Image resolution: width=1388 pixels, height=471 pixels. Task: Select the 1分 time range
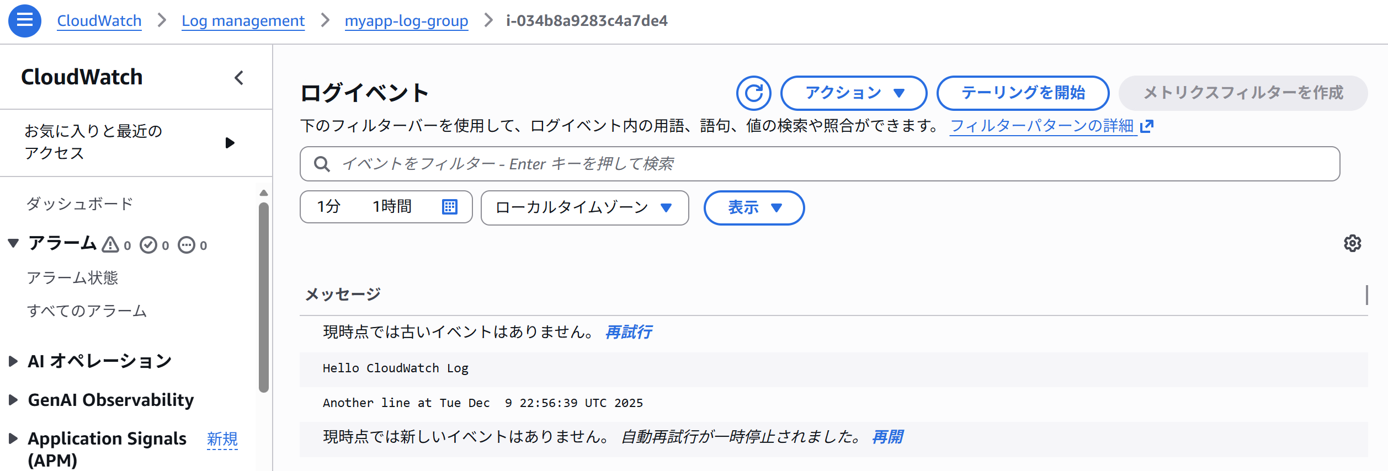pyautogui.click(x=328, y=207)
